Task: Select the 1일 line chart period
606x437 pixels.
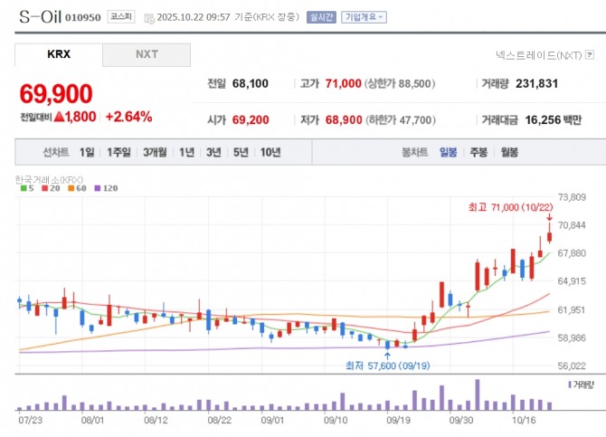Action: point(87,152)
